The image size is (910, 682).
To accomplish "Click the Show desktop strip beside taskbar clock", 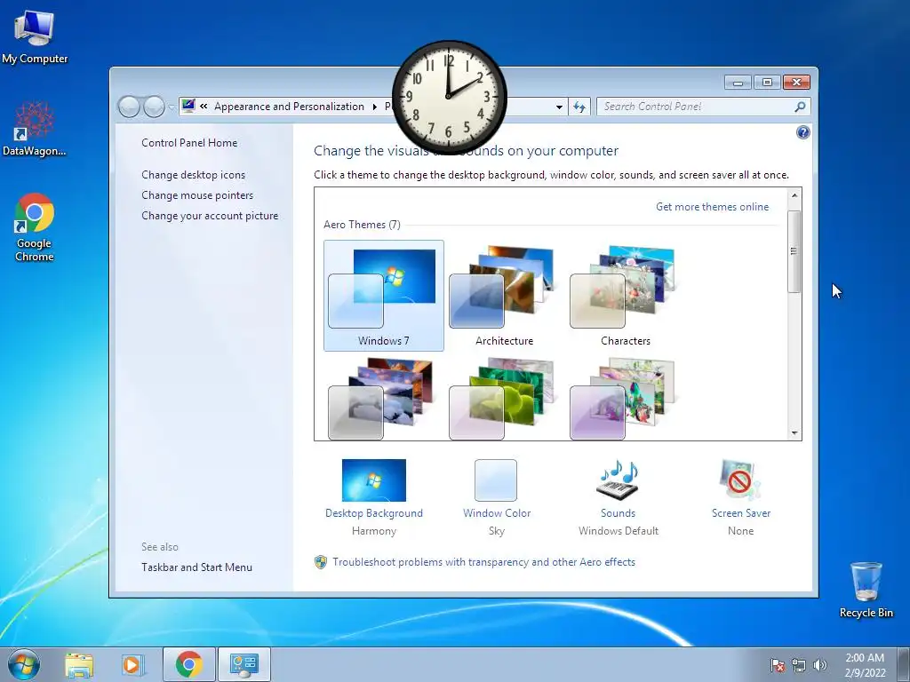I will pyautogui.click(x=904, y=665).
